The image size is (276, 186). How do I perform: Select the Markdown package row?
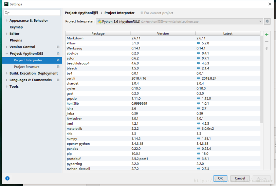pos(163,38)
